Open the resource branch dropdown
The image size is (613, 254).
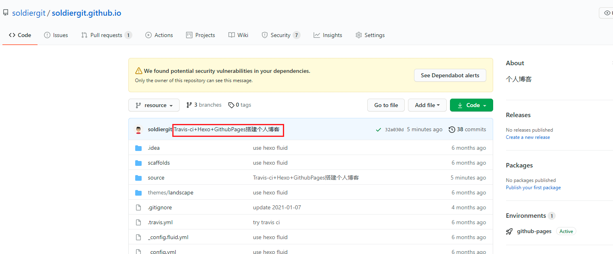pyautogui.click(x=154, y=105)
